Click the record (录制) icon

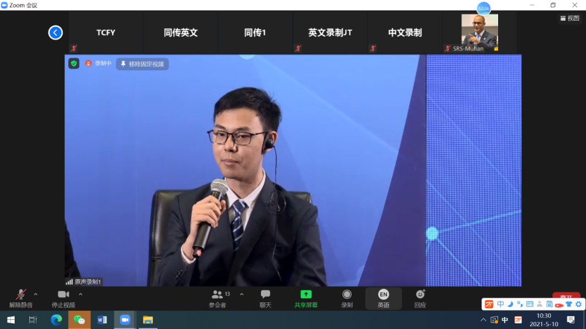347,294
